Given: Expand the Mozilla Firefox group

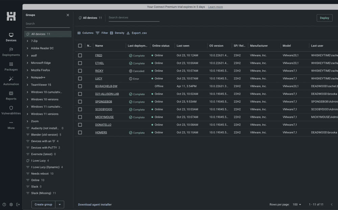Looking at the screenshot, I should click(27, 70).
